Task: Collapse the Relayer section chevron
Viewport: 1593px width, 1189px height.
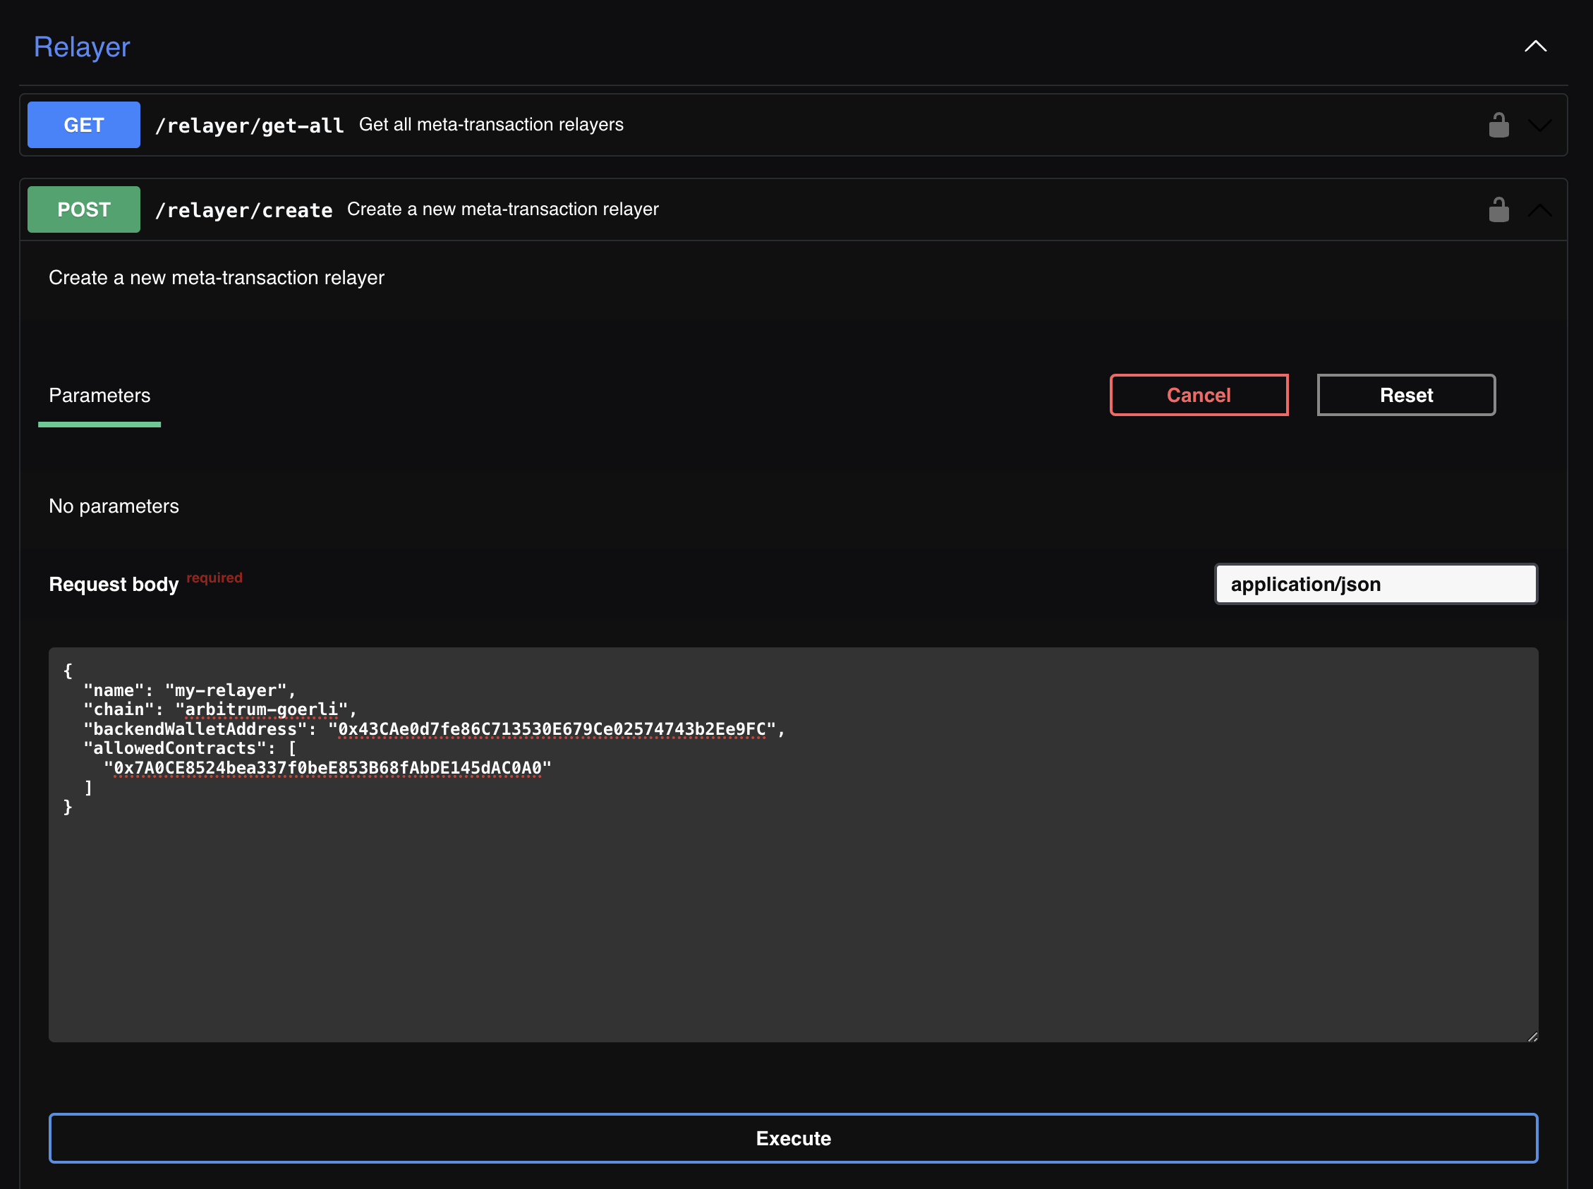Action: pyautogui.click(x=1535, y=47)
